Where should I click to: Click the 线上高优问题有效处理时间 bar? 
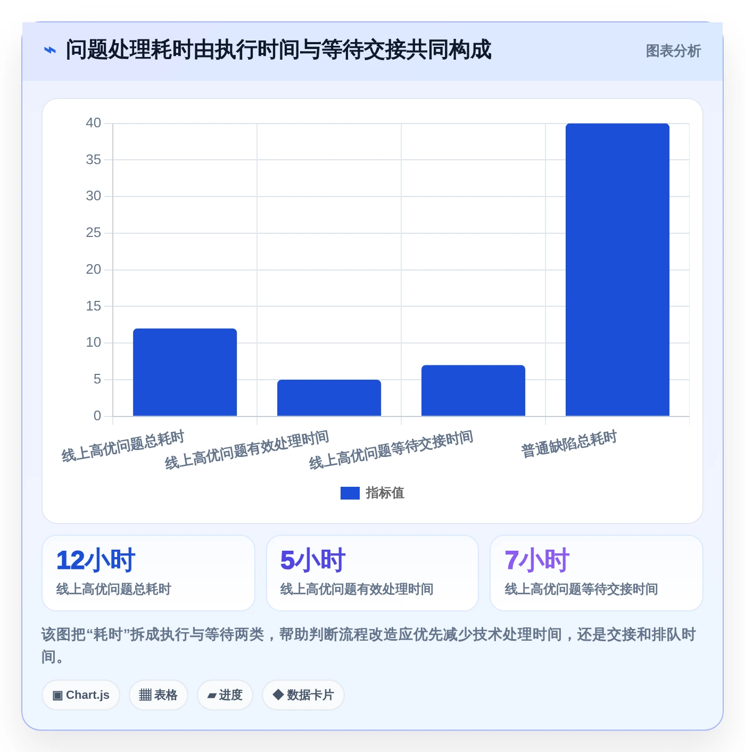click(329, 398)
